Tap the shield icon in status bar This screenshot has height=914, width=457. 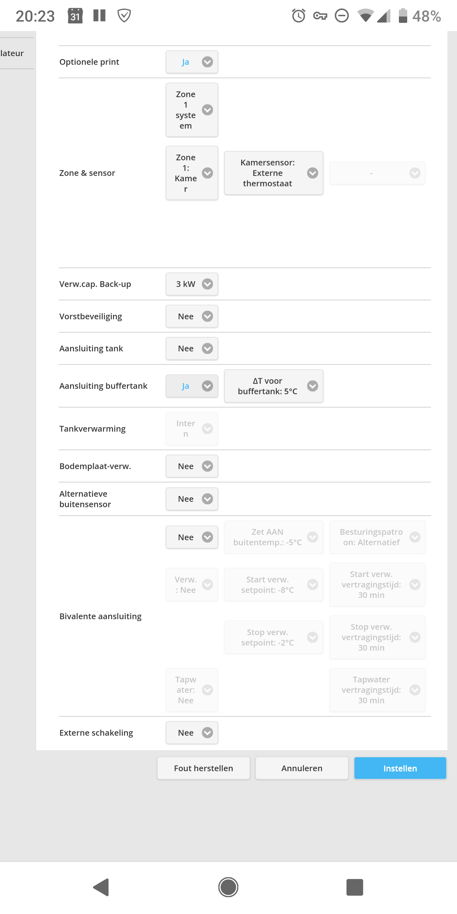coord(124,16)
